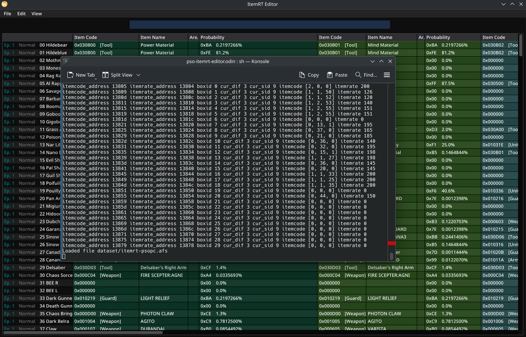Select the 36 Dark Belra row label
The image size is (526, 337).
click(x=54, y=321)
